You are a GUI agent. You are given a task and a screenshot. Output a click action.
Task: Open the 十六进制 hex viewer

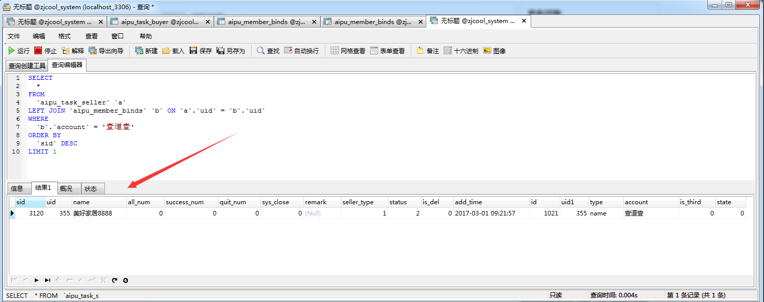point(461,51)
